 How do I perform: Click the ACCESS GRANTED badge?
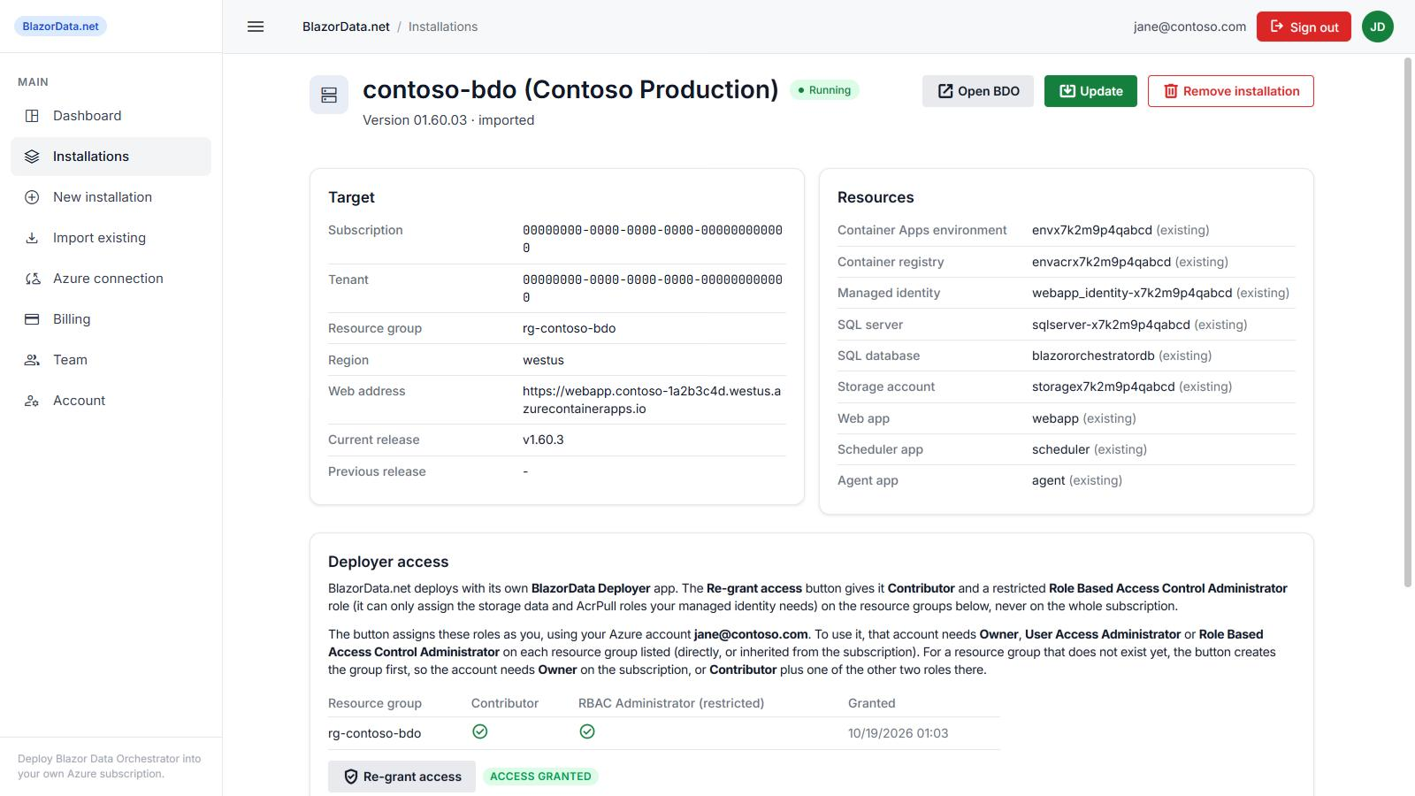(x=540, y=777)
